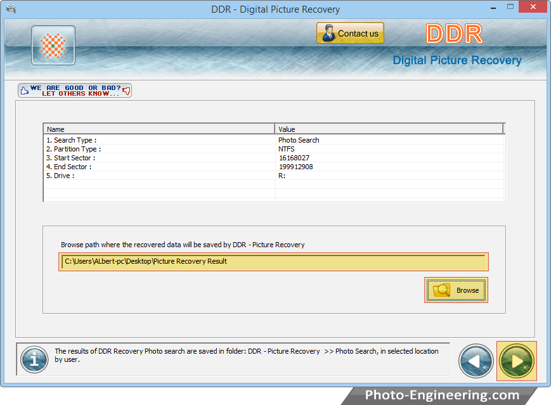Viewport: 551px width, 405px height.
Task: Minimize the DDR window
Action: click(493, 8)
